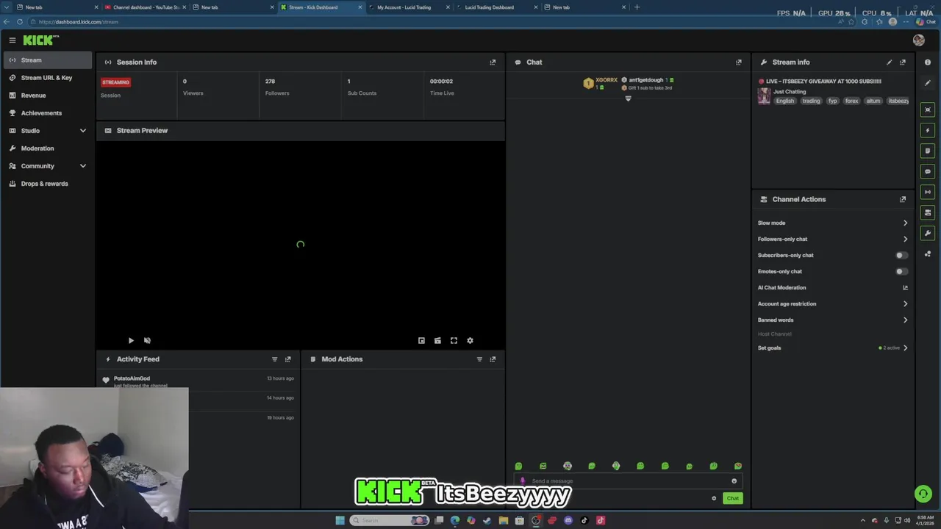Open the Achievements page
This screenshot has height=529, width=941.
click(47, 113)
